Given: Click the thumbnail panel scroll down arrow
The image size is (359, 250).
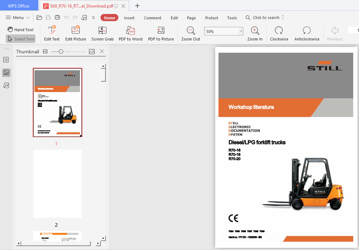Looking at the screenshot, I should 103,238.
